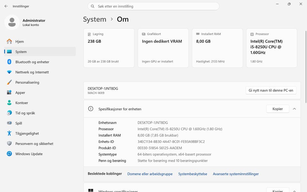Click the search magnifier icon
Viewport: 307px width, 192px height.
(x=93, y=6)
